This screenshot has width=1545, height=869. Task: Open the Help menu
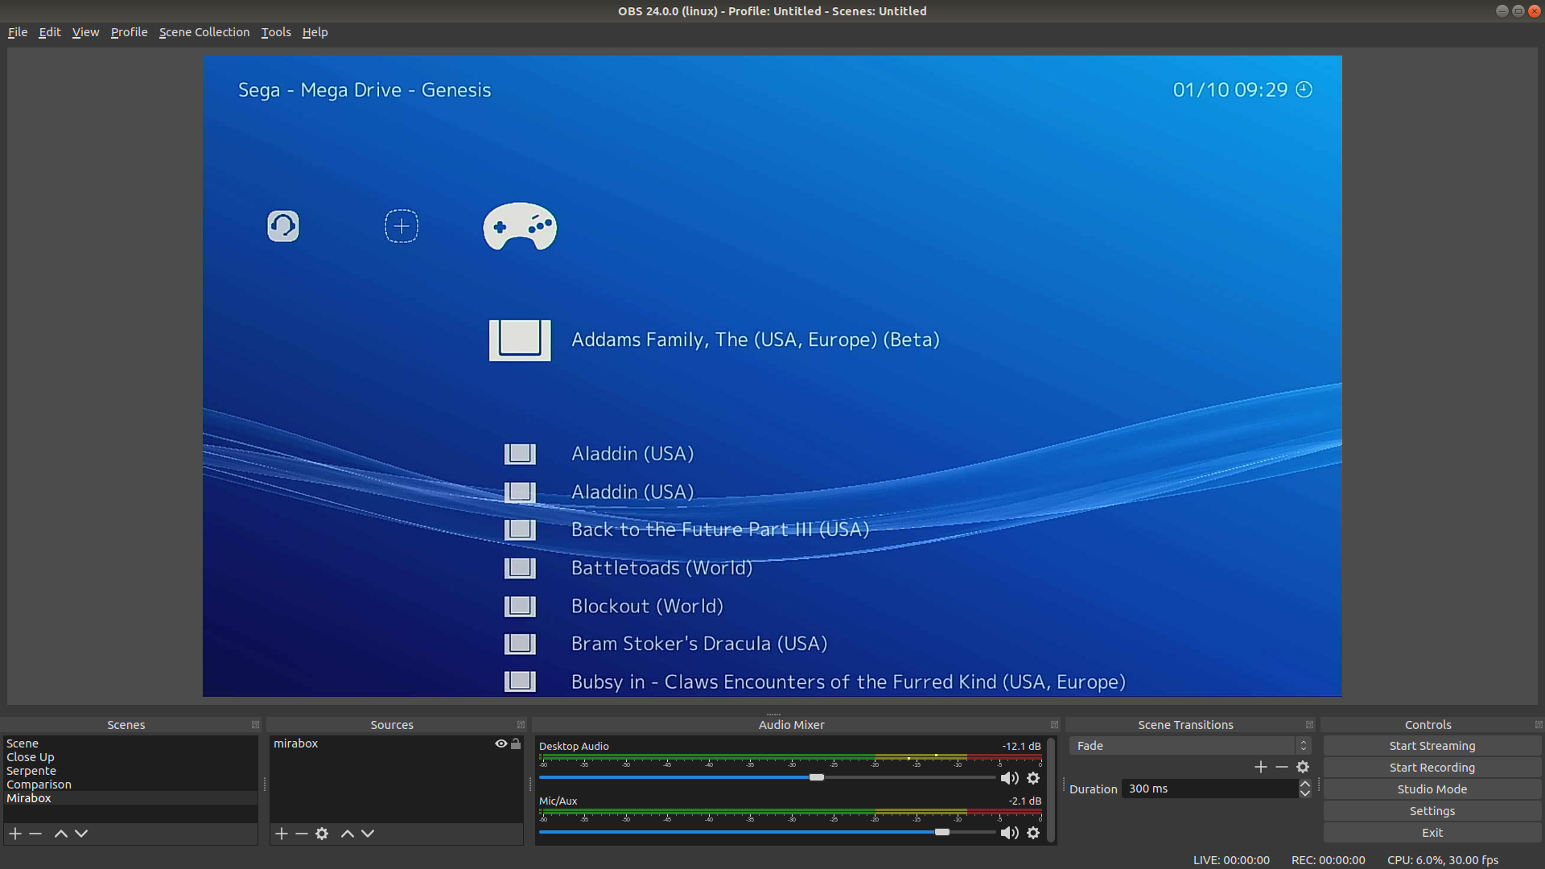(315, 32)
